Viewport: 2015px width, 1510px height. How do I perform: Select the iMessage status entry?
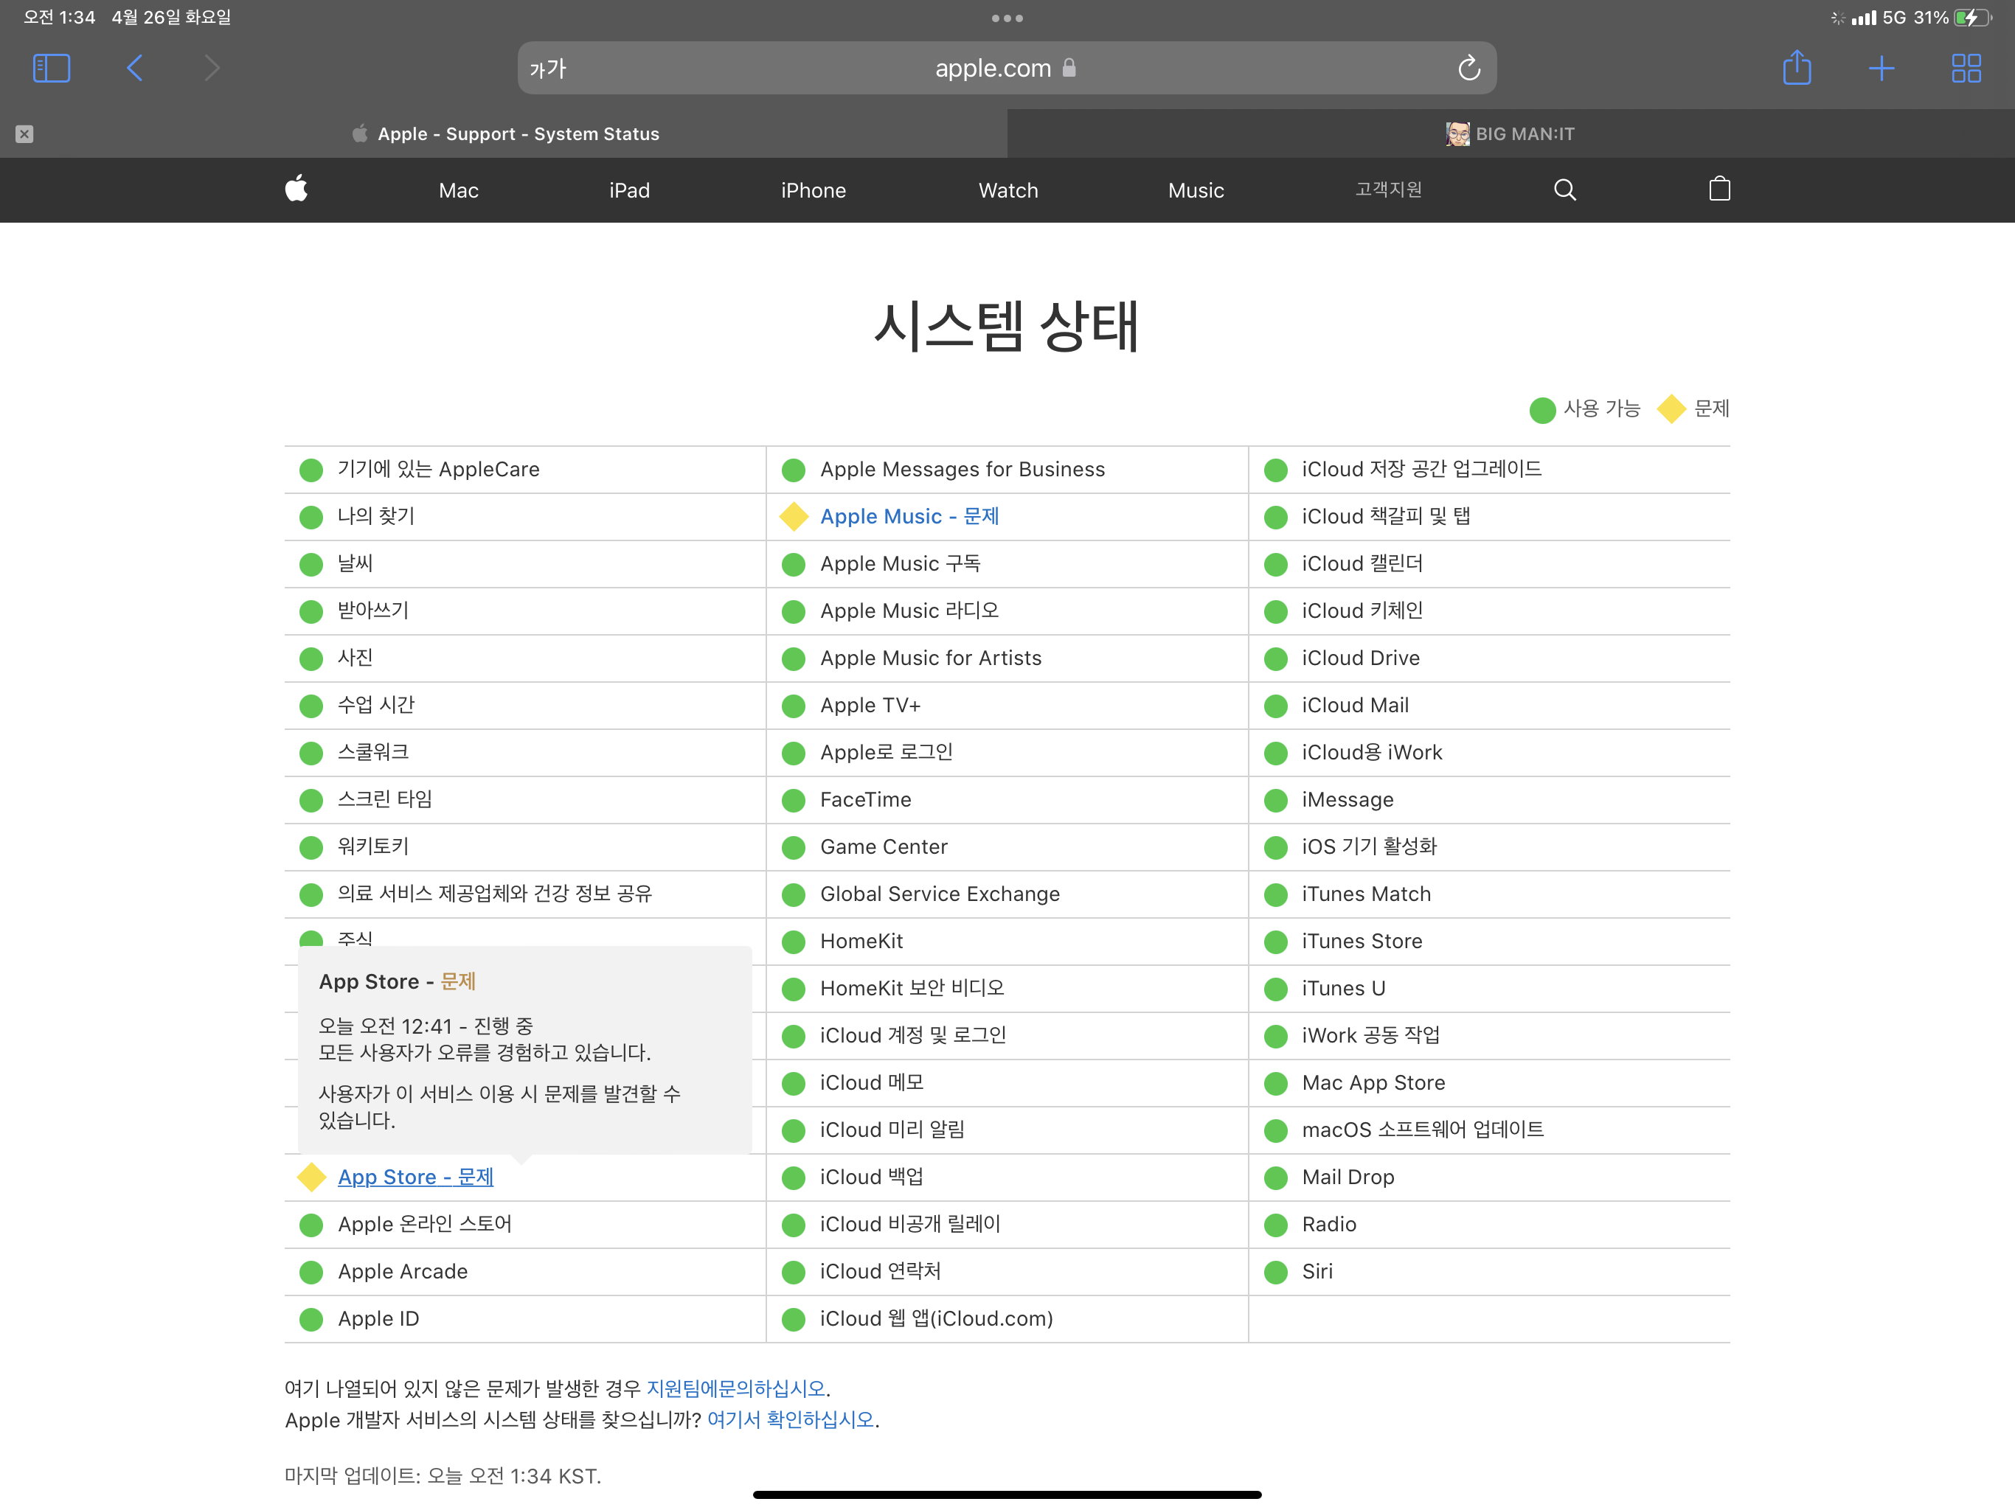(1489, 800)
